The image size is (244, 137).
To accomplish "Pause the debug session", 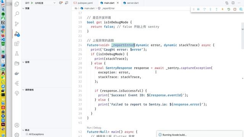I will 198,9.
